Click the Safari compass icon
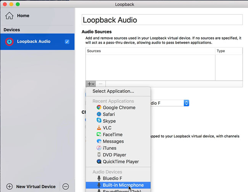Viewport: 248px width, 192px height. pyautogui.click(x=99, y=114)
